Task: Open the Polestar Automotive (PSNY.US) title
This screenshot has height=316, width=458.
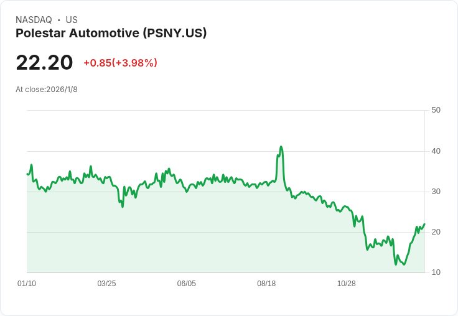Action: click(x=111, y=33)
